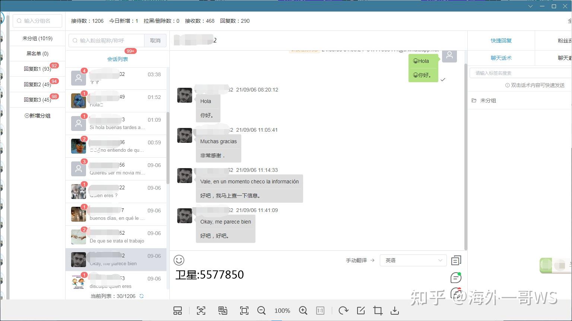The width and height of the screenshot is (572, 321).
Task: Open conversation 'no entiendo de qu...'
Action: click(x=116, y=146)
